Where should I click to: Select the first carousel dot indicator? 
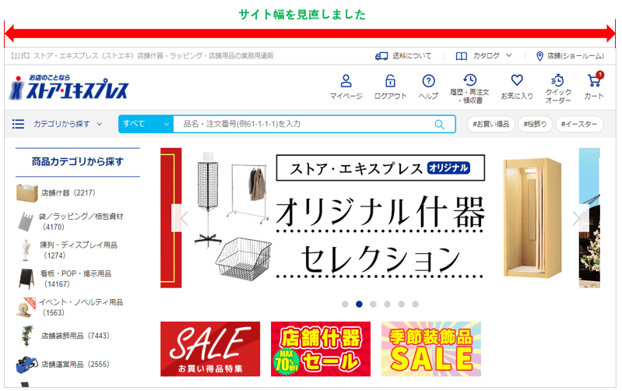(345, 304)
